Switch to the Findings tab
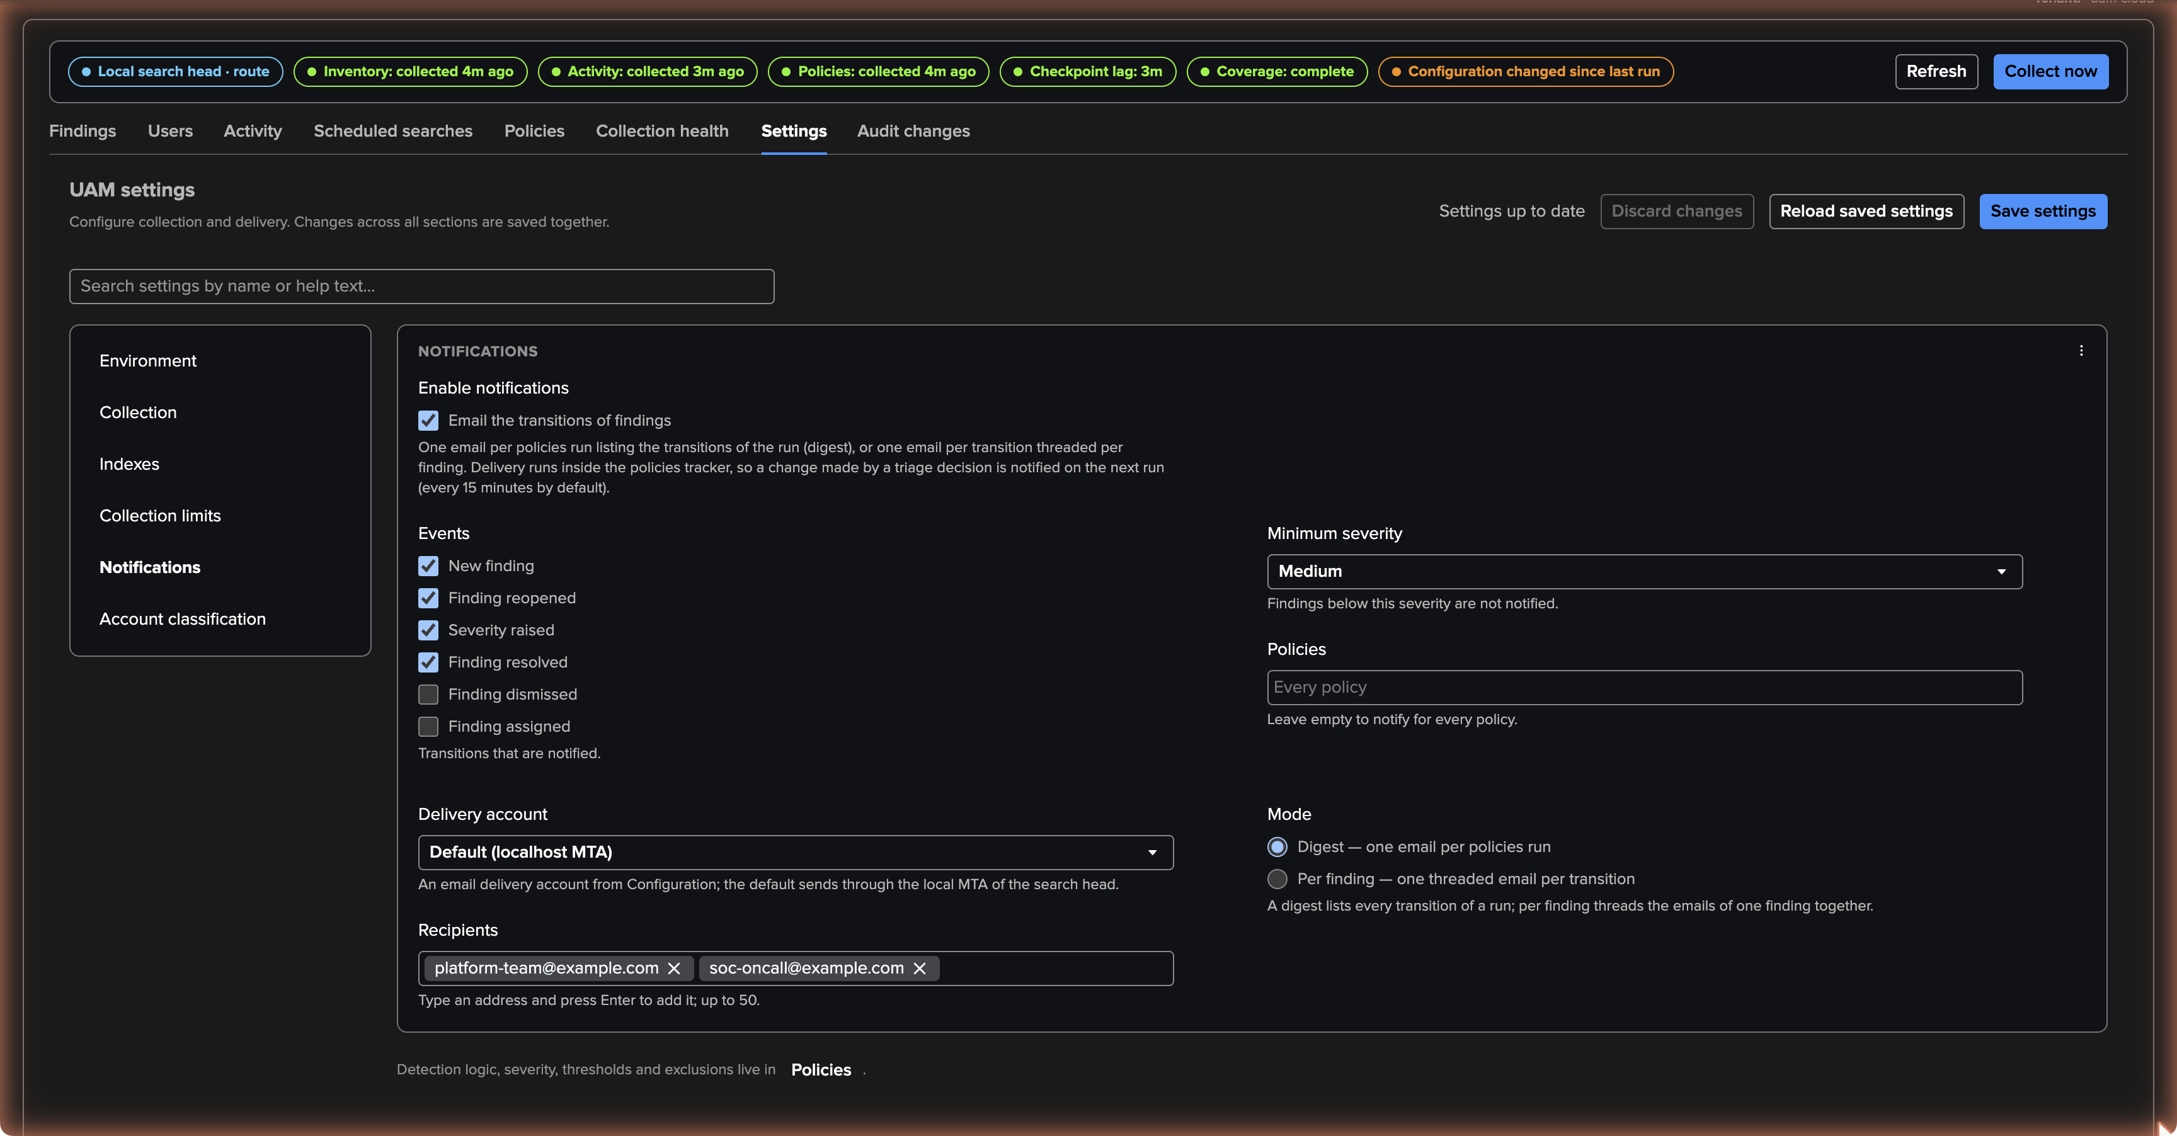Image resolution: width=2177 pixels, height=1136 pixels. tap(83, 131)
